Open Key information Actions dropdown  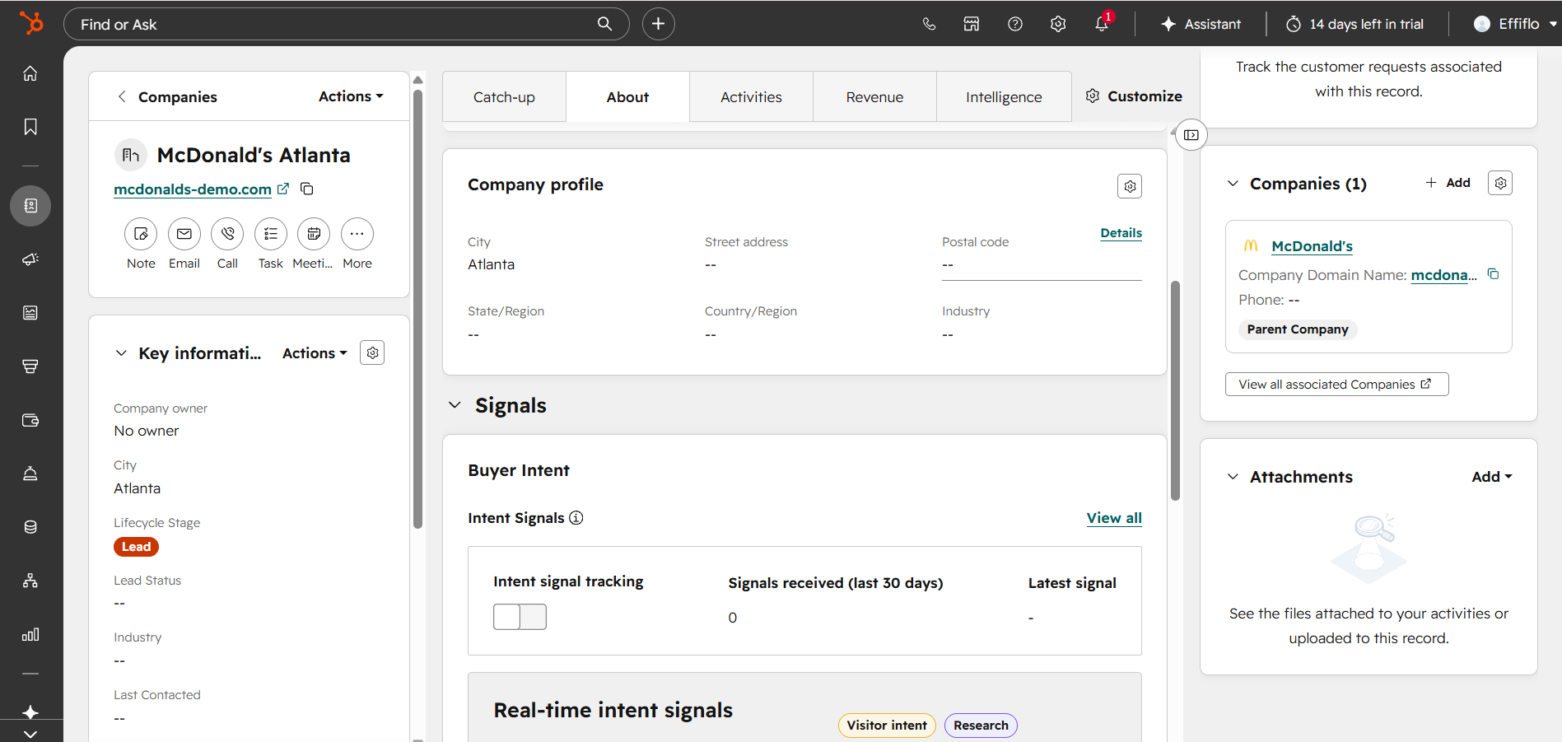[315, 353]
